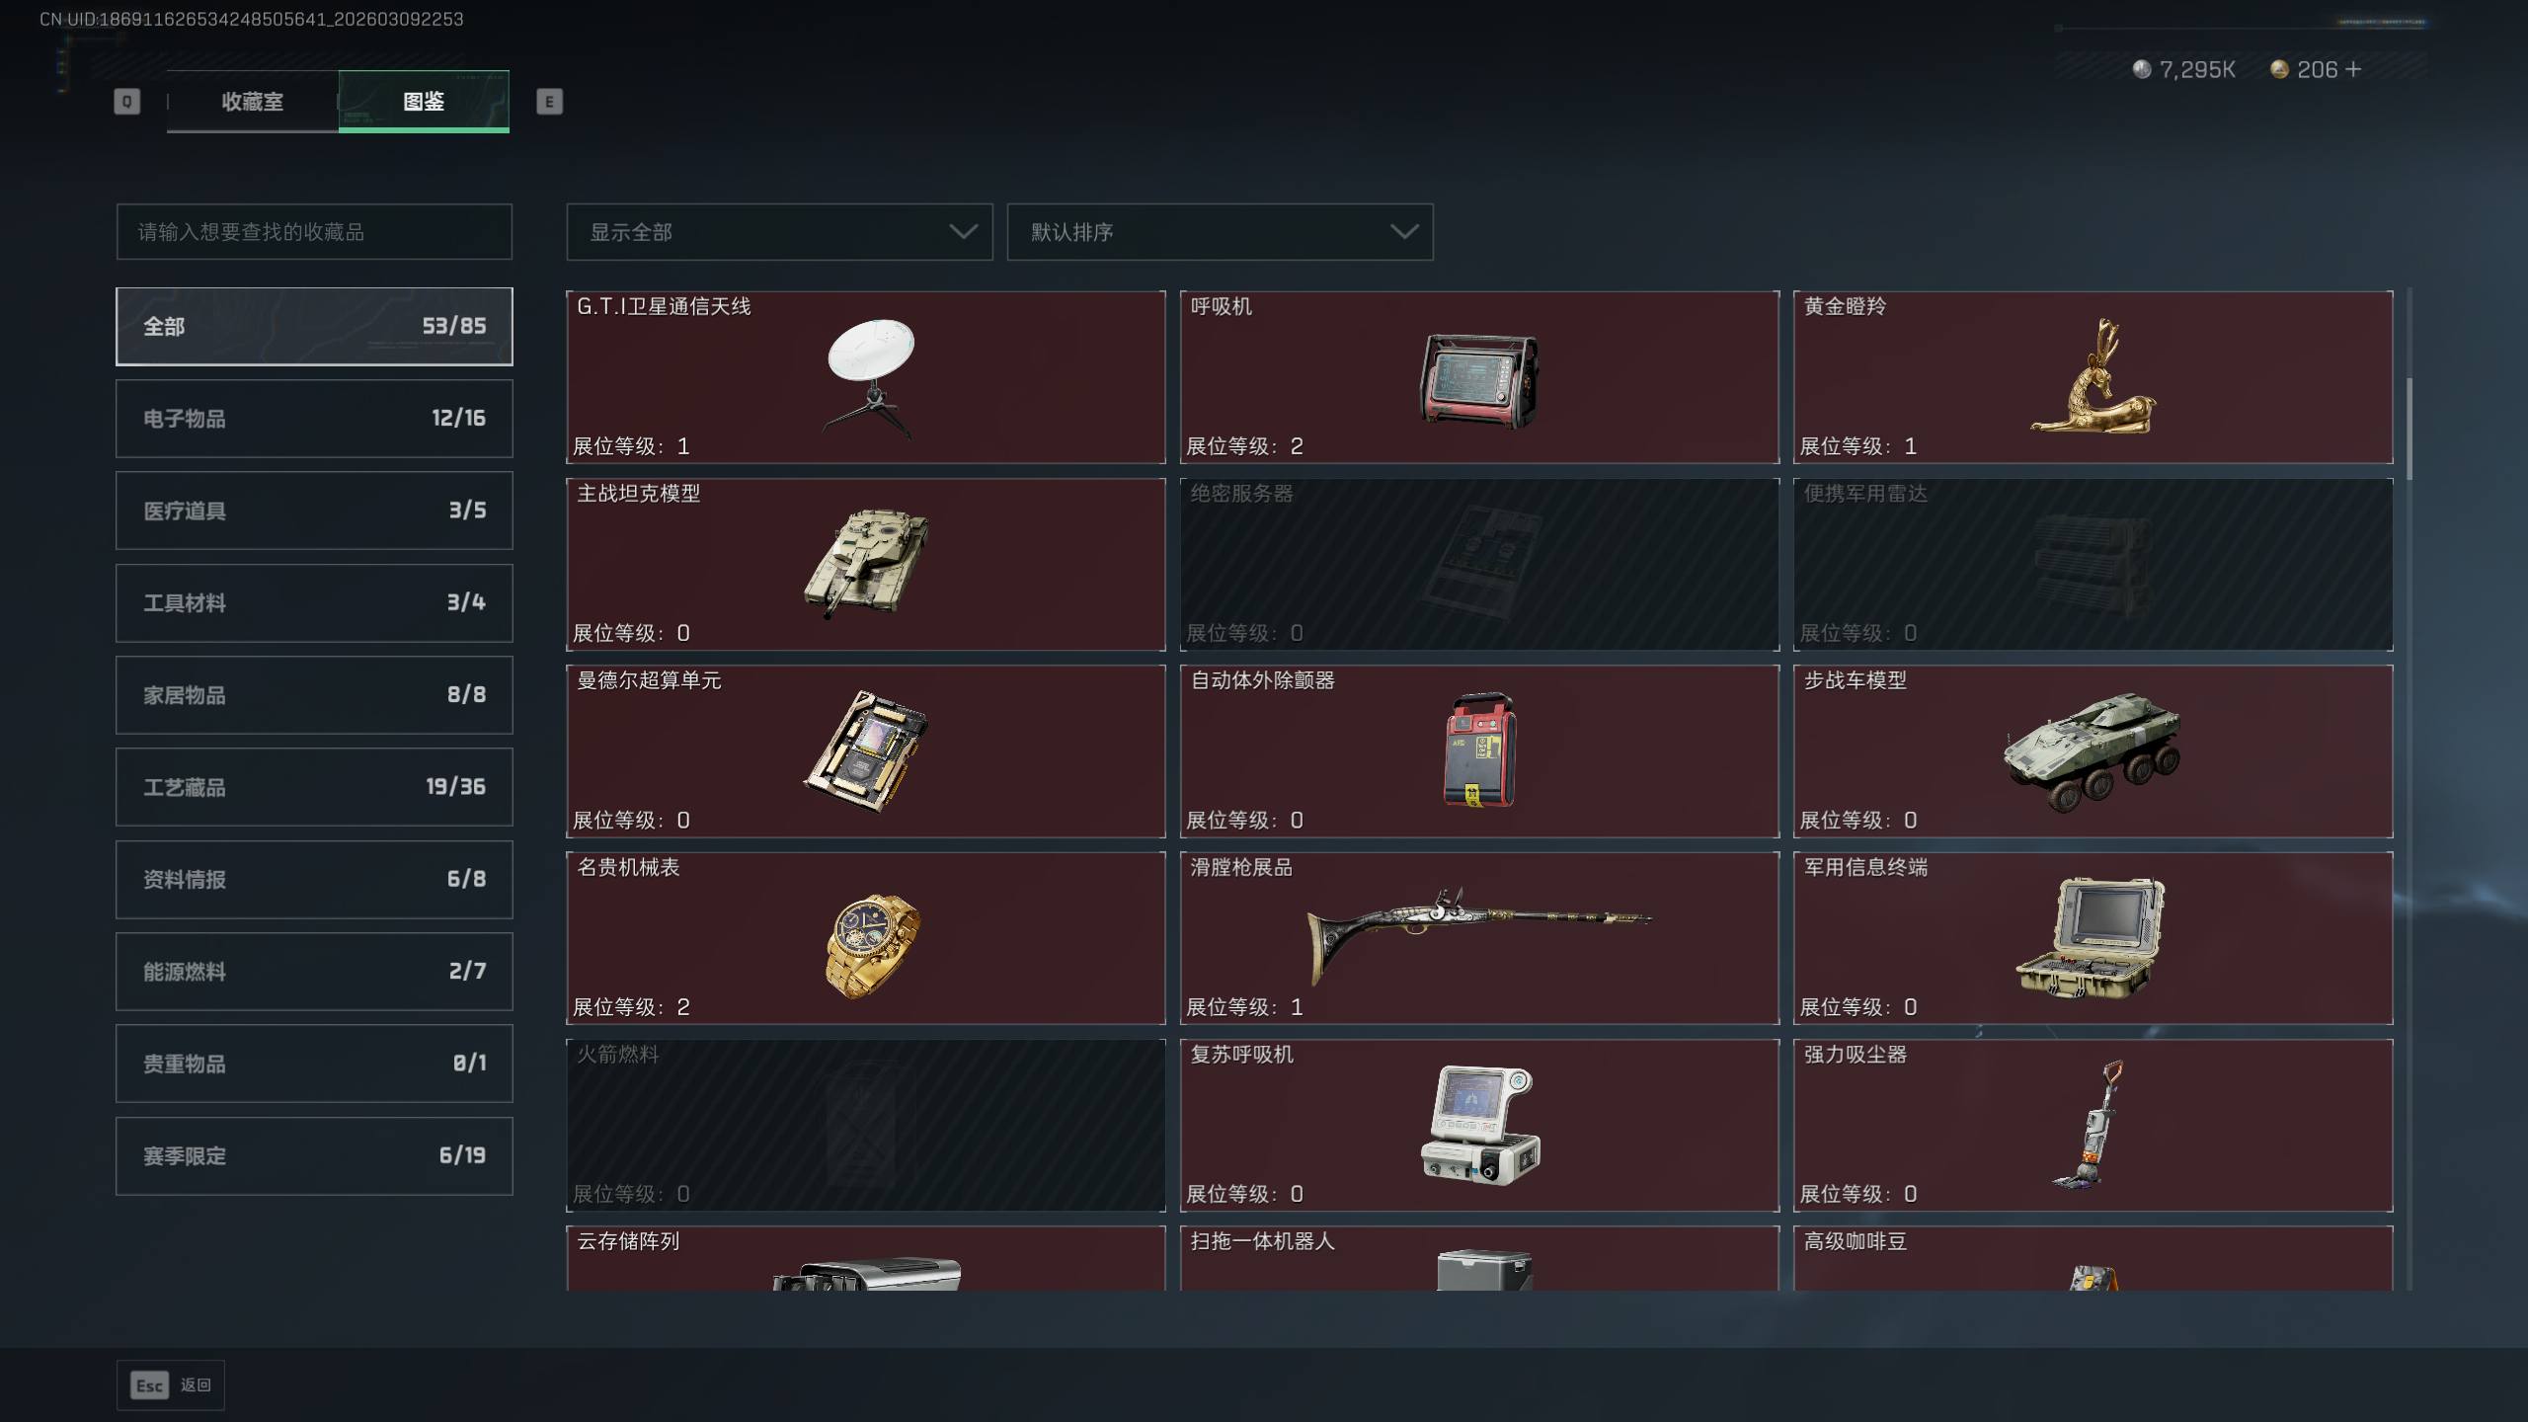
Task: Select the luxury mechanical watch icon
Action: (x=871, y=946)
